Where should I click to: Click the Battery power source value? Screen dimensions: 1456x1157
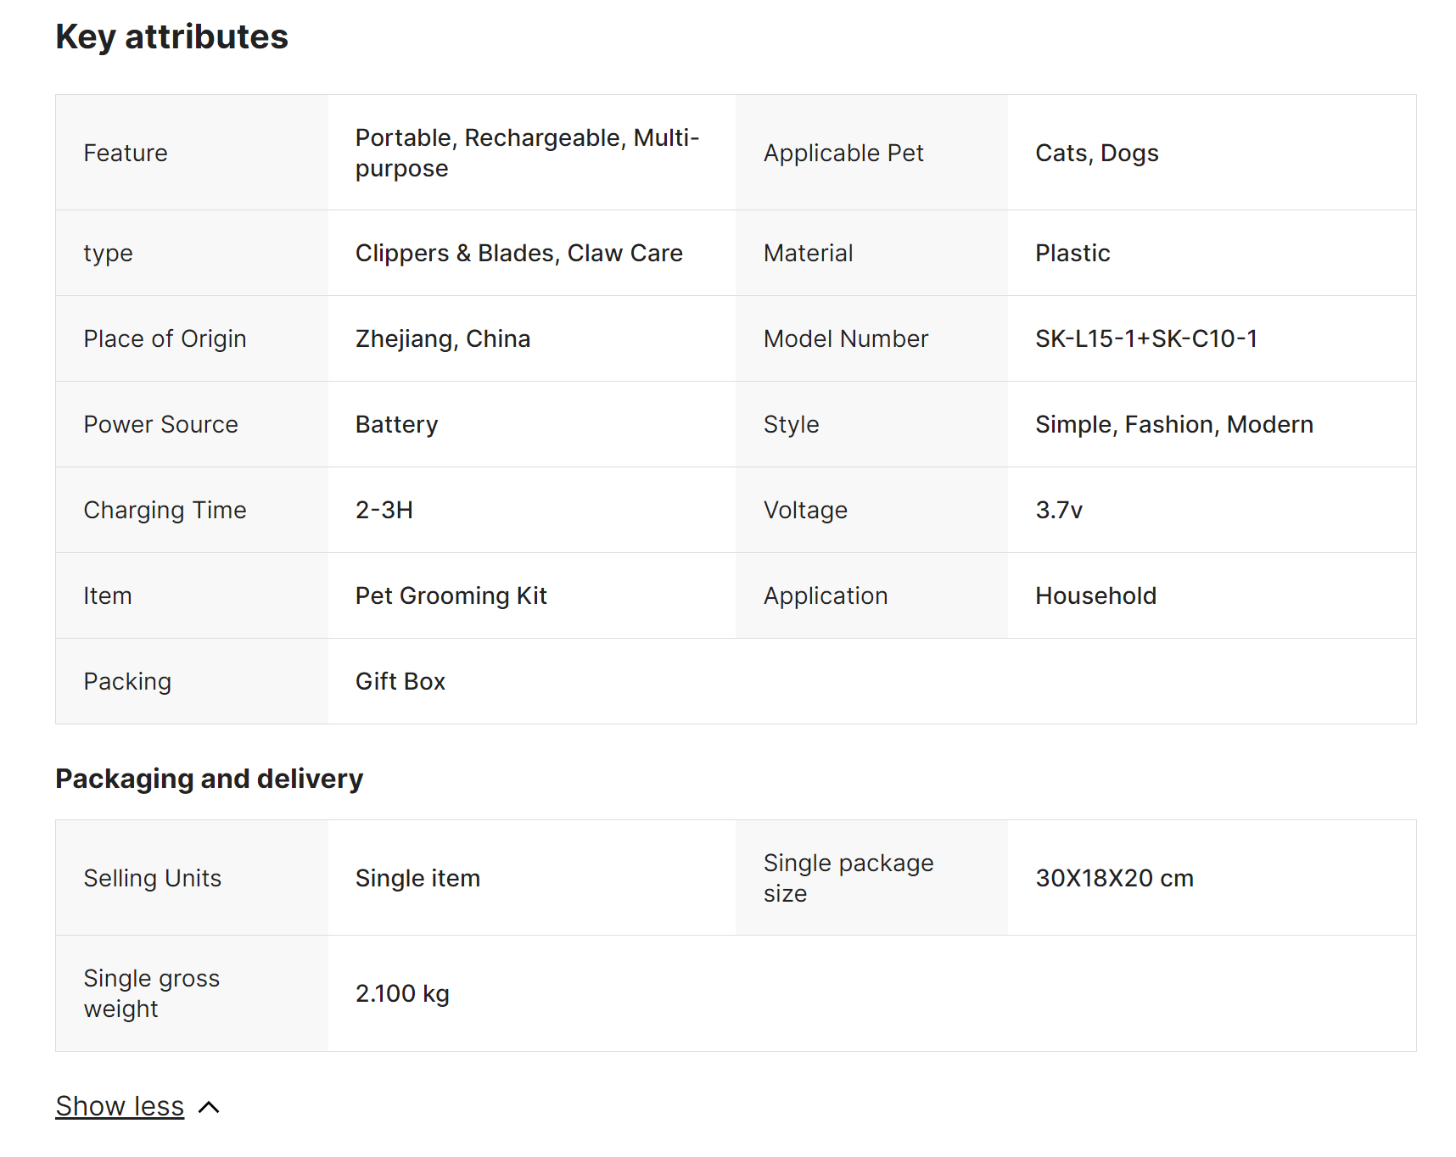(396, 424)
